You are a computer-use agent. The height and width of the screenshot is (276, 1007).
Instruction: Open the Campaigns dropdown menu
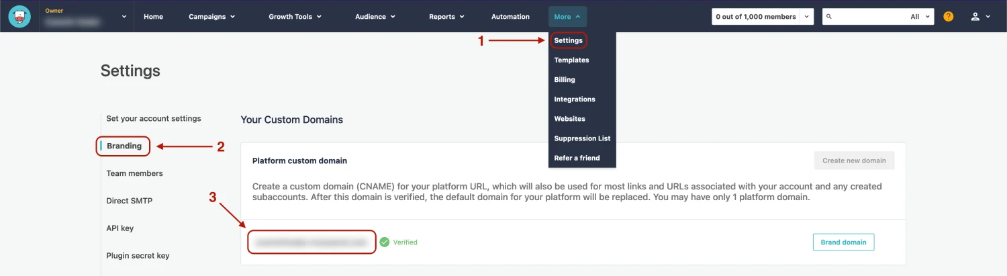(x=212, y=16)
